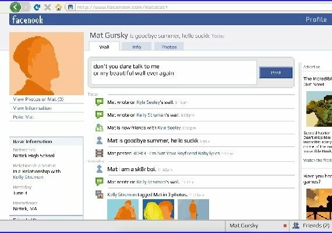Open the browser home icon
The height and width of the screenshot is (233, 332).
[x=58, y=8]
